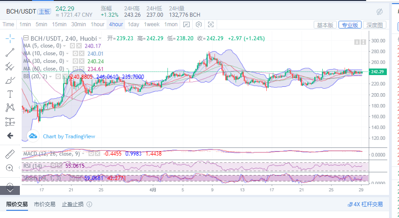This screenshot has width=399, height=218.
Task: Collapse the BCH/USDT legend box
Action: click(x=26, y=38)
